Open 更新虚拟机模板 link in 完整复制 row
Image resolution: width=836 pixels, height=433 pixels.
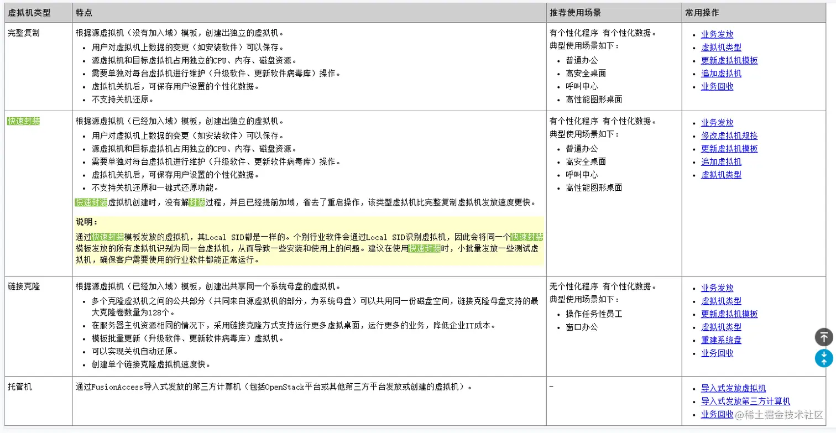tap(729, 60)
